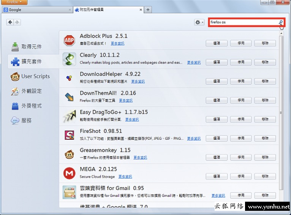Disable the MEGA extension
This screenshot has height=215, width=291.
241,176
